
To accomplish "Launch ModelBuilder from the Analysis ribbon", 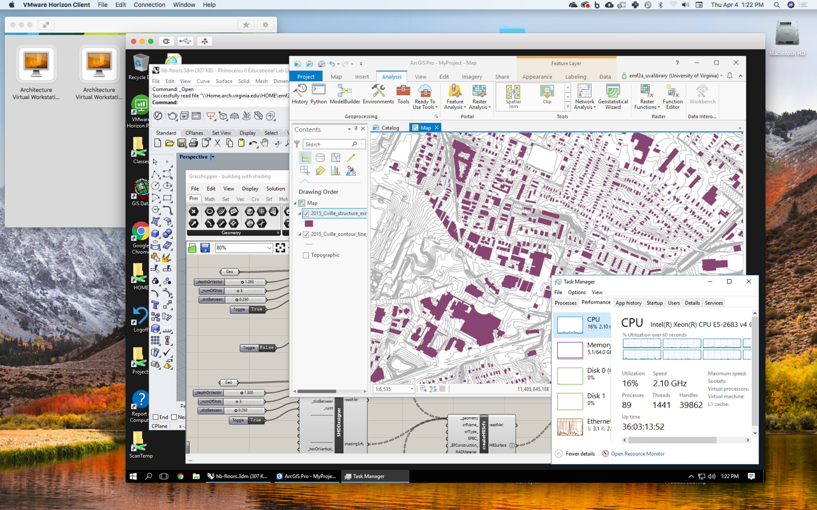I will click(345, 95).
